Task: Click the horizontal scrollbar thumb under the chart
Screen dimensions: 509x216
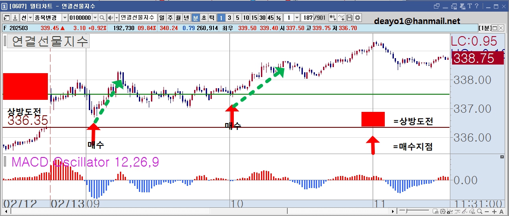Action: [248, 211]
